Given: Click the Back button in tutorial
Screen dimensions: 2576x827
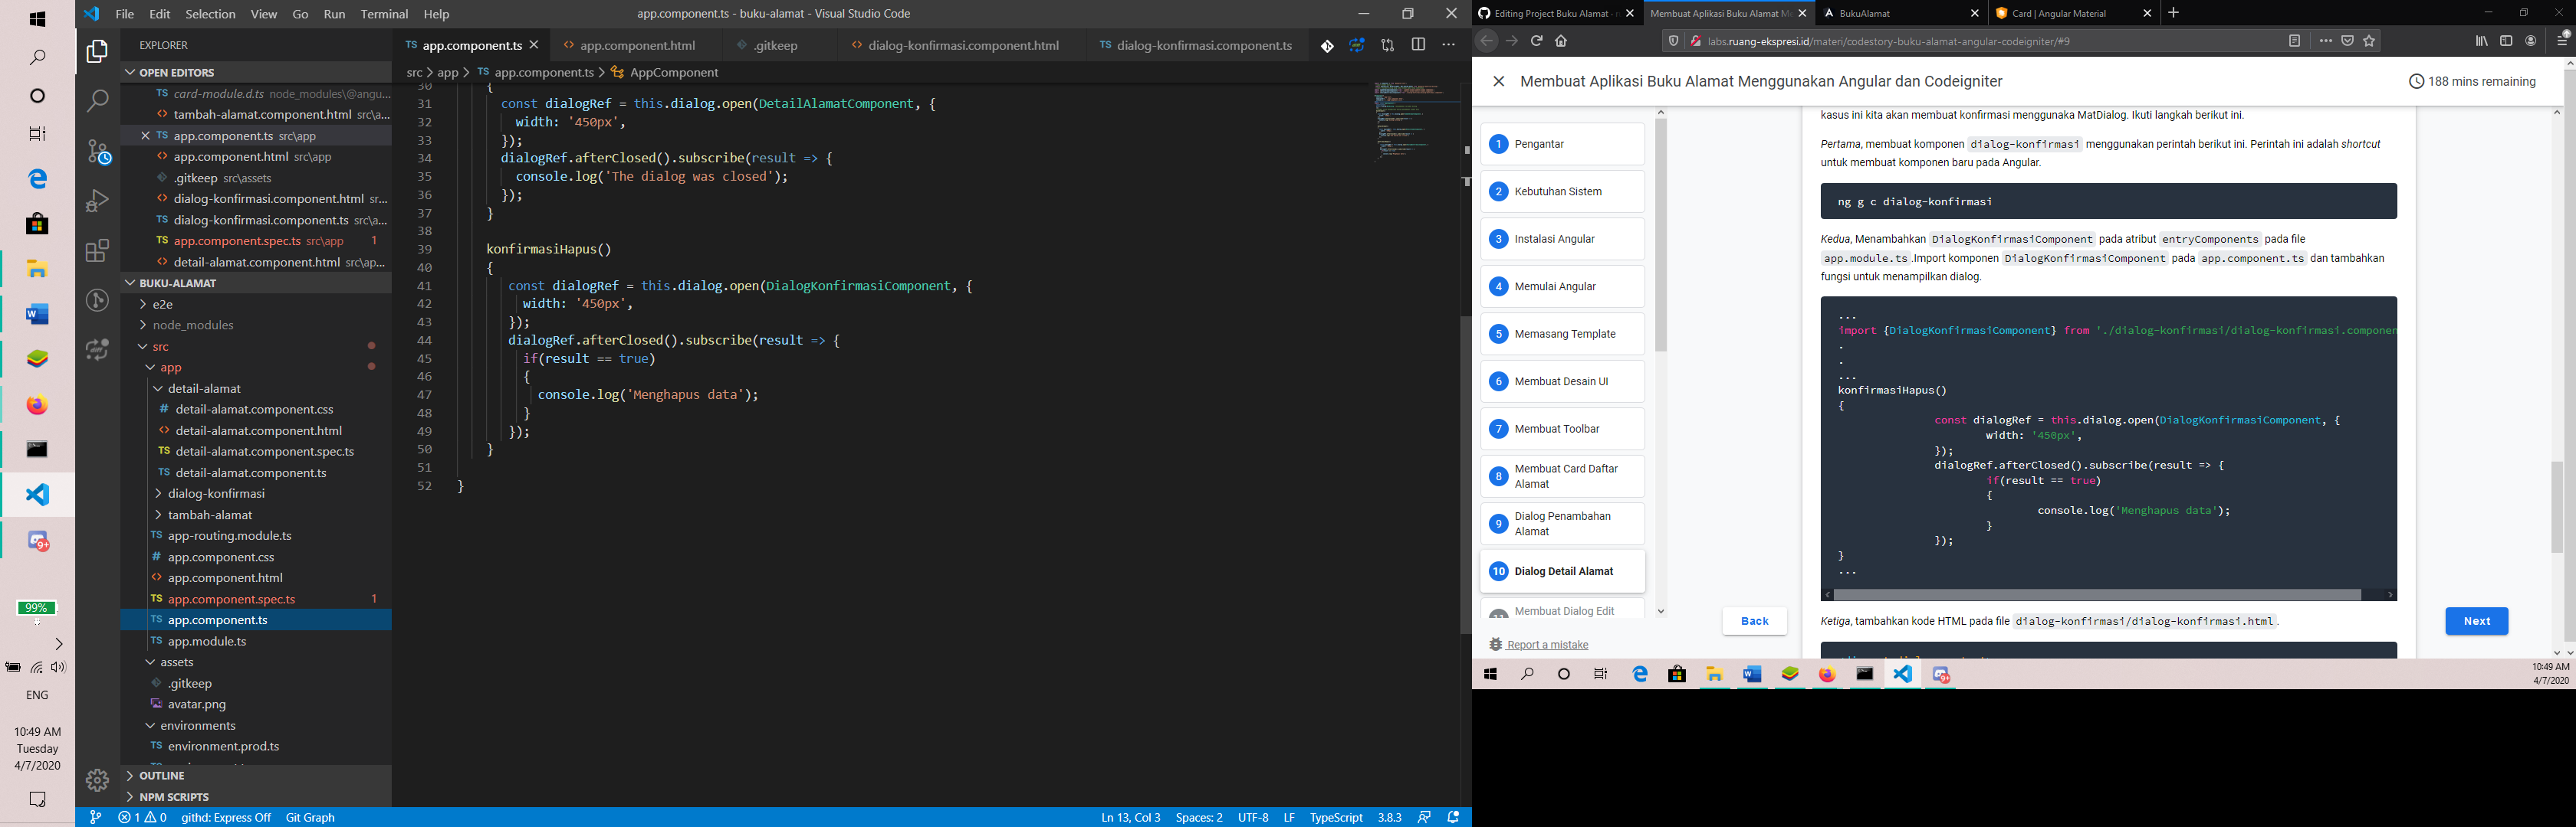Looking at the screenshot, I should 1754,621.
